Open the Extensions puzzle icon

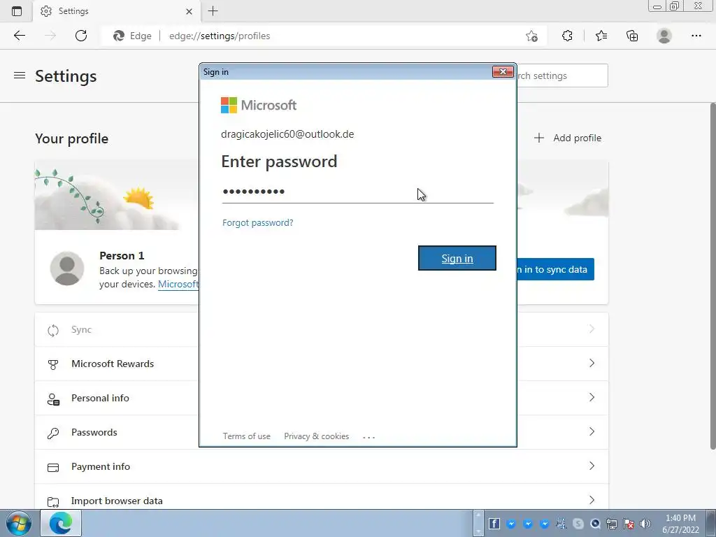pyautogui.click(x=567, y=36)
